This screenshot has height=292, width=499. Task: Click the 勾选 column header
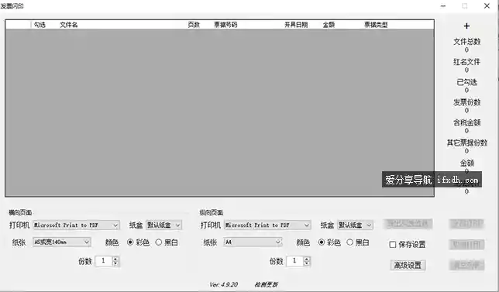(x=40, y=25)
